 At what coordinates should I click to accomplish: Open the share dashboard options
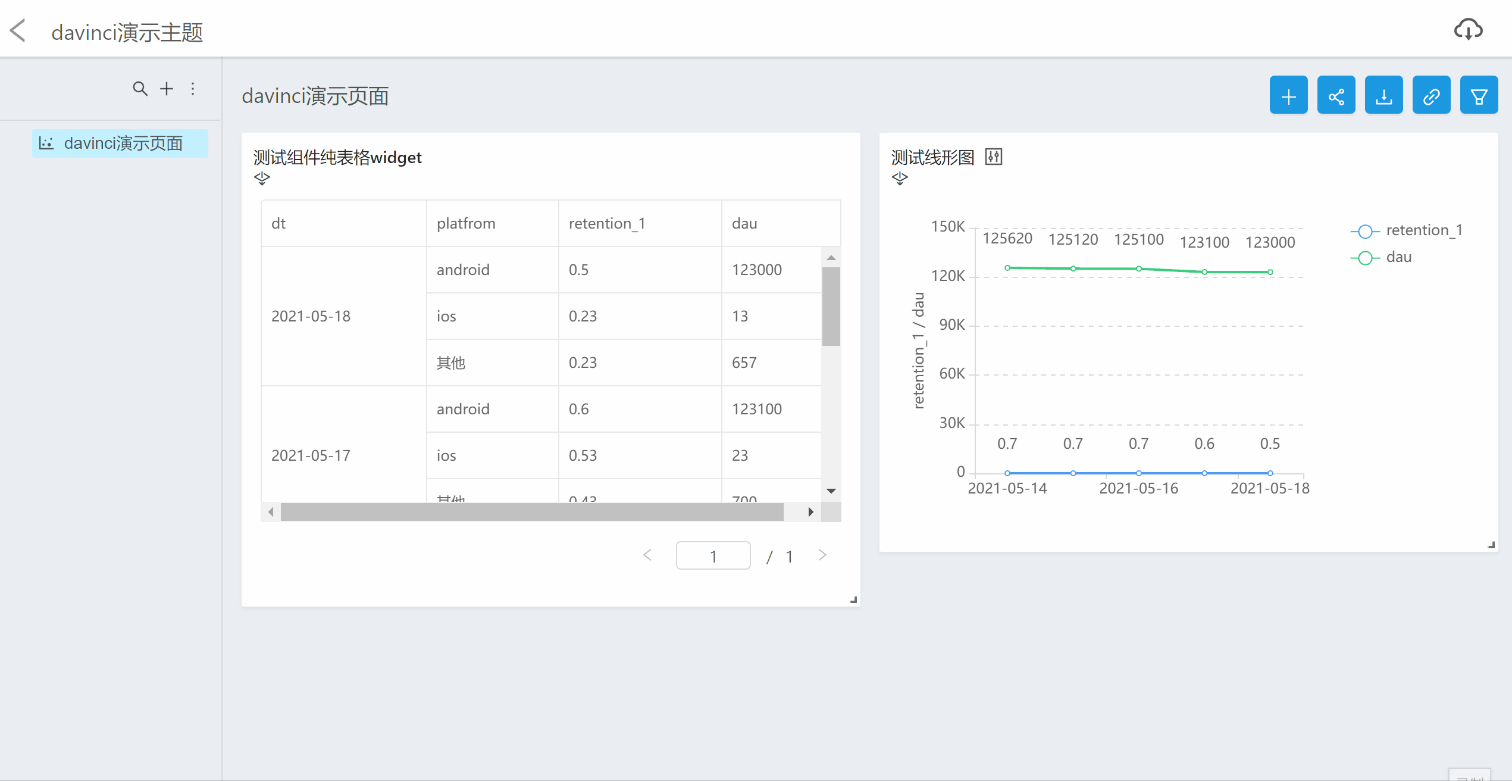[x=1336, y=95]
